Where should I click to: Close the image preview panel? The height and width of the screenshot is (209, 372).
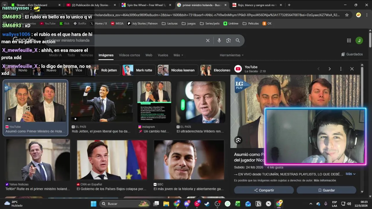click(x=352, y=69)
